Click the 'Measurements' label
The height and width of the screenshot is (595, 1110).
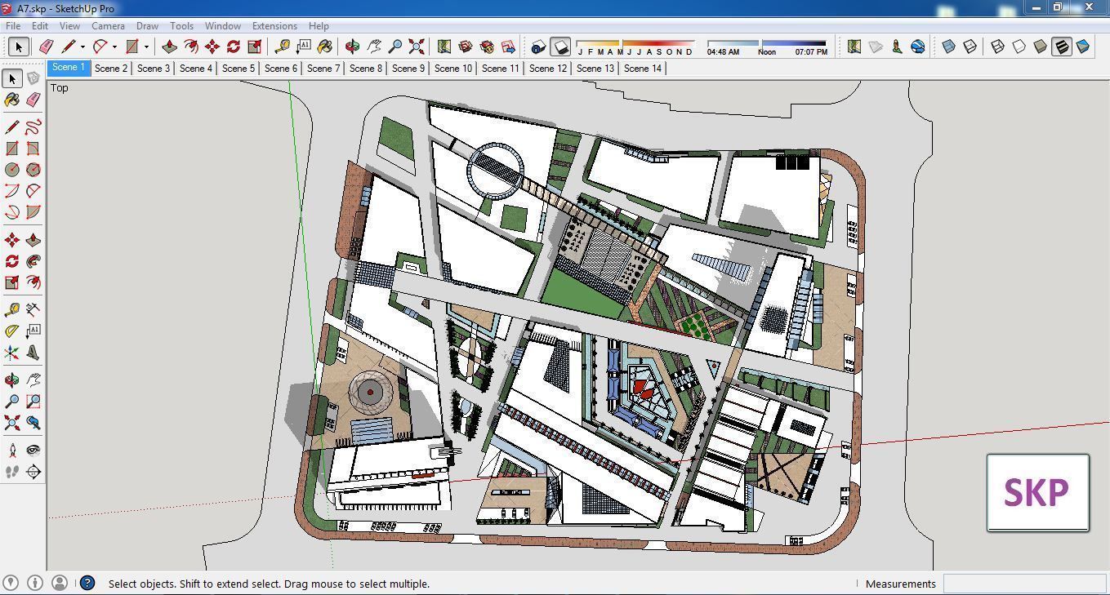[901, 584]
